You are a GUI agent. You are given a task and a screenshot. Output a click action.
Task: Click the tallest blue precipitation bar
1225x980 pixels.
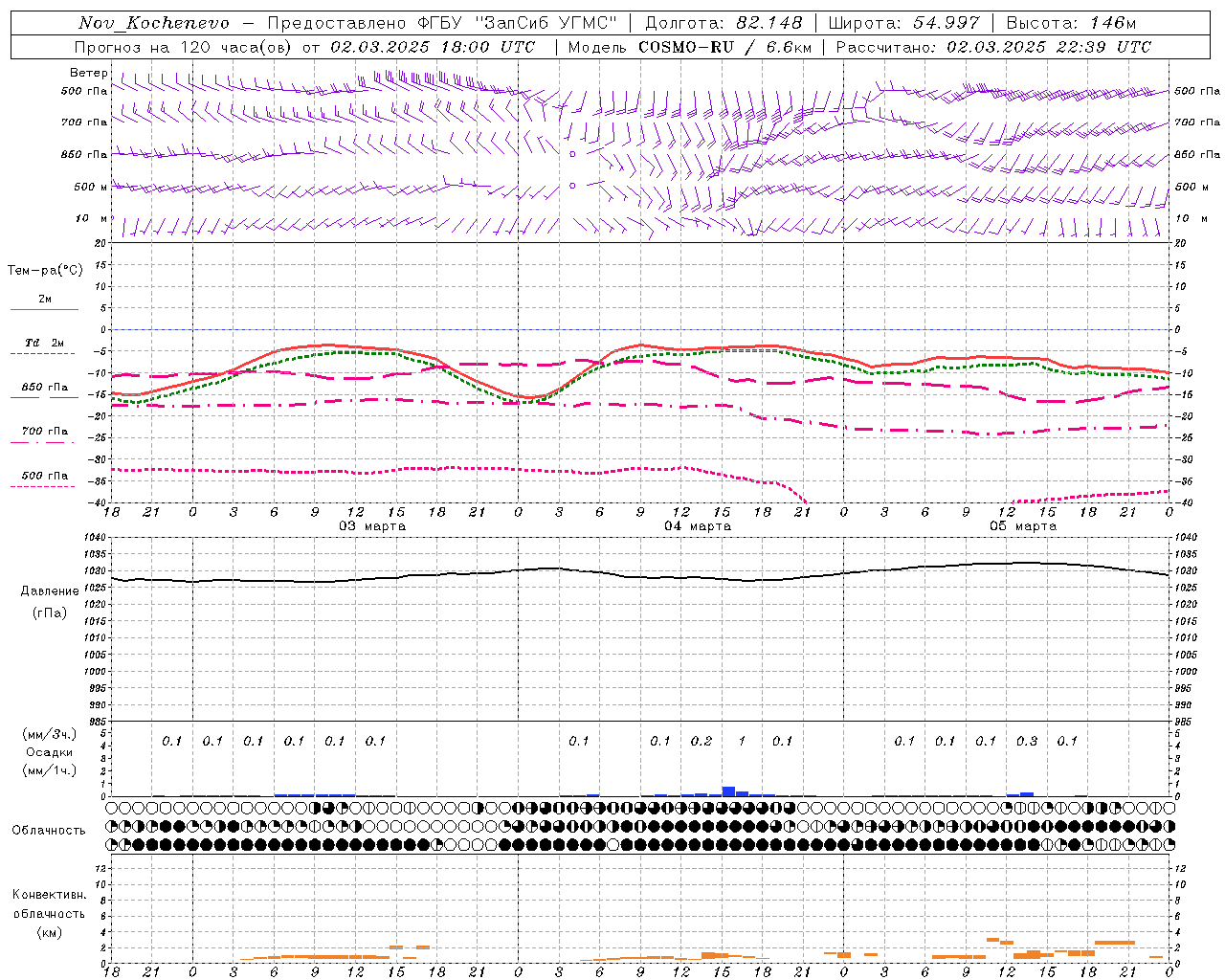point(728,791)
